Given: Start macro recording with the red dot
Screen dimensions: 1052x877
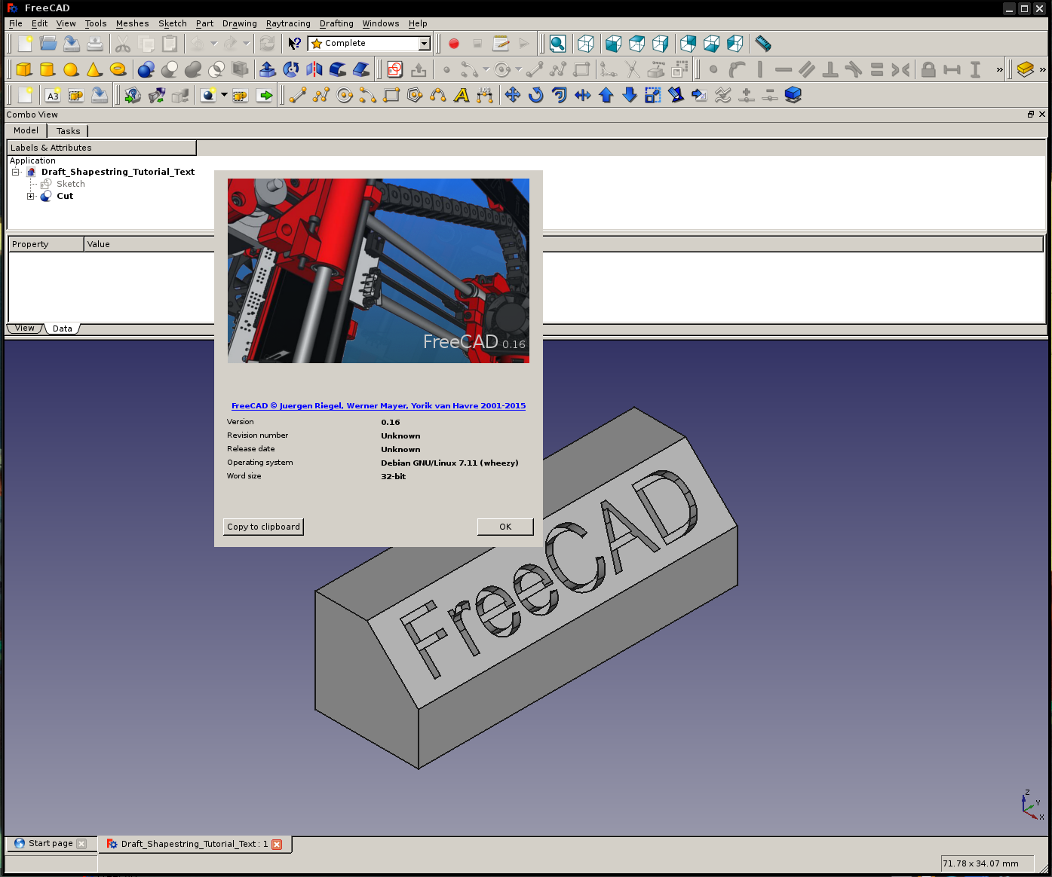Looking at the screenshot, I should (x=453, y=44).
